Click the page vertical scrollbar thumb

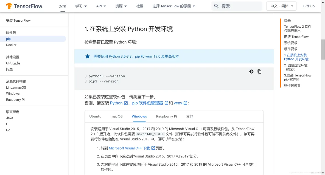[x=323, y=49]
